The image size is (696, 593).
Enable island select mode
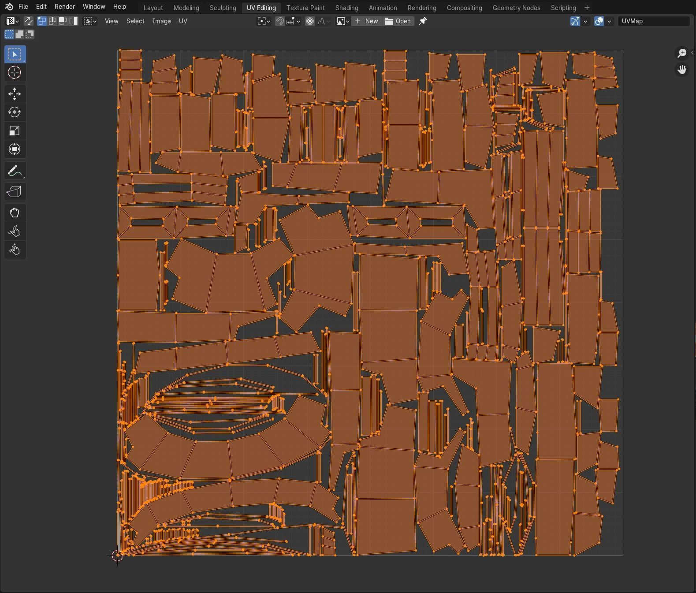(x=74, y=21)
